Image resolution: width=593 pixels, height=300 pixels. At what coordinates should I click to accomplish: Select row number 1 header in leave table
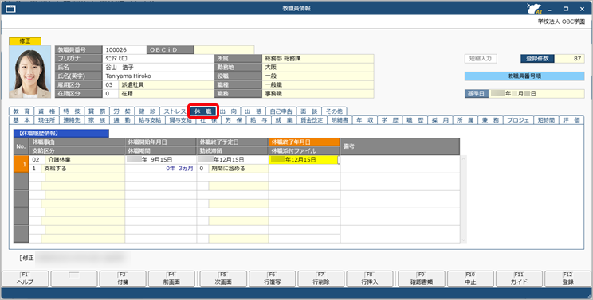coord(22,164)
